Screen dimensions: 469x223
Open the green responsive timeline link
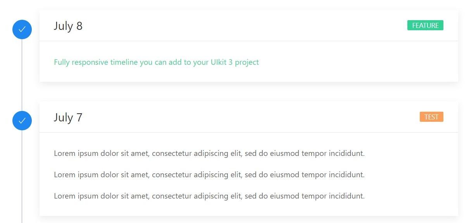click(x=156, y=62)
